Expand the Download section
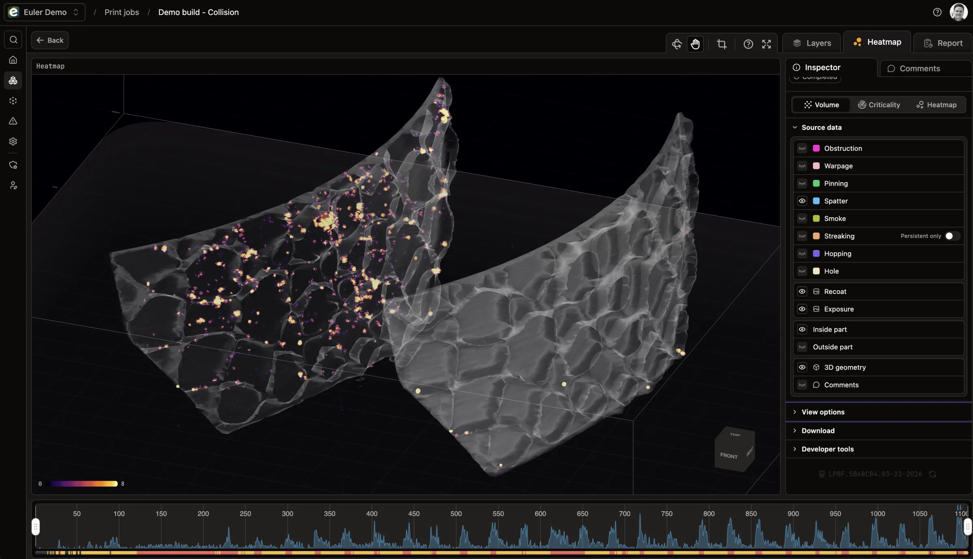Viewport: 973px width, 559px height. pyautogui.click(x=878, y=430)
